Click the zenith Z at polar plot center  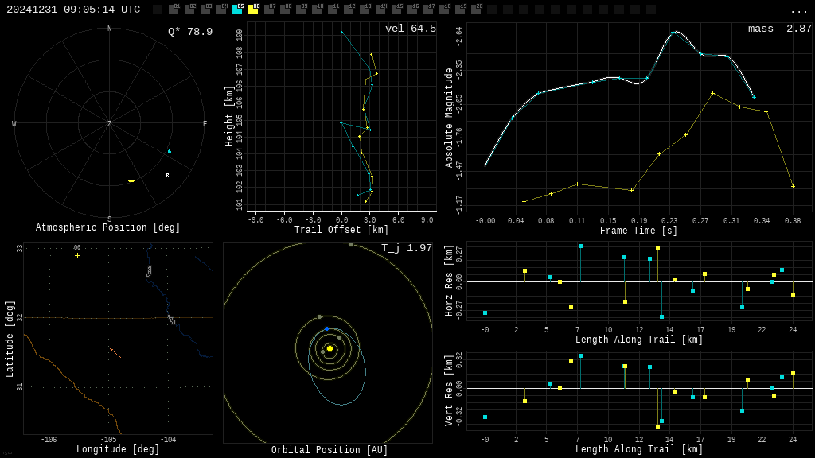click(110, 124)
